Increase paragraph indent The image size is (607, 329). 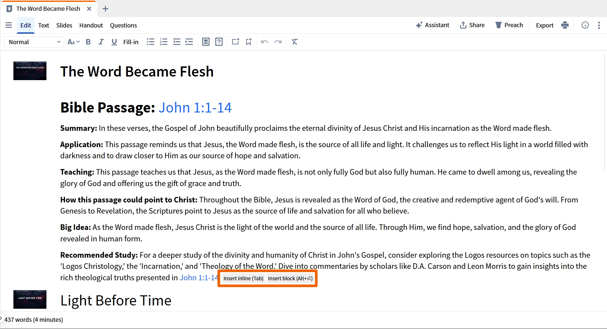[x=189, y=42]
